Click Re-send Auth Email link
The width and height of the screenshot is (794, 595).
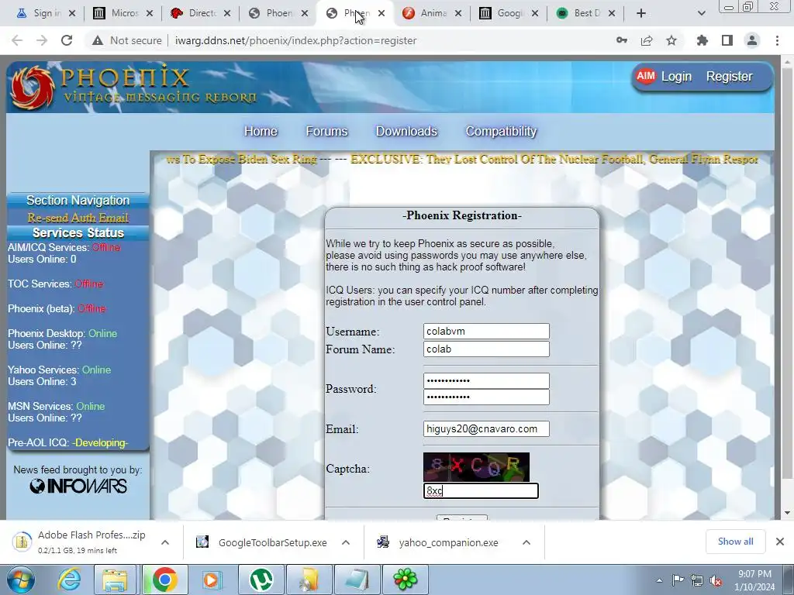pyautogui.click(x=78, y=218)
